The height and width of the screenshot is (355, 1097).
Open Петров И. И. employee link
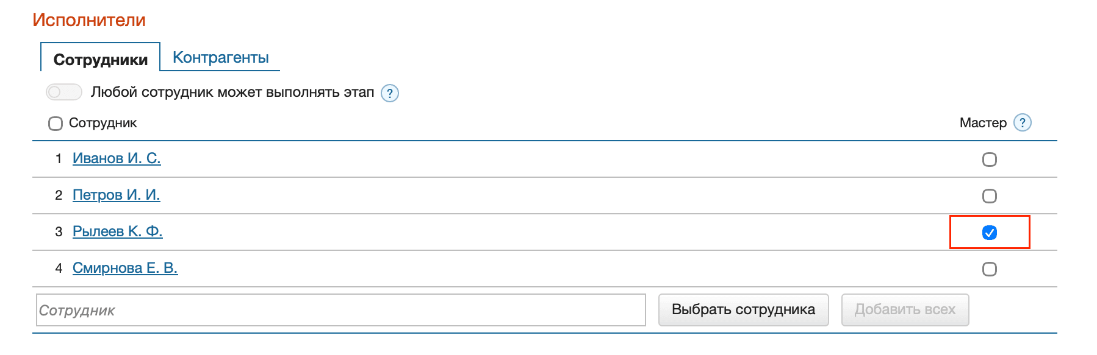coord(116,195)
